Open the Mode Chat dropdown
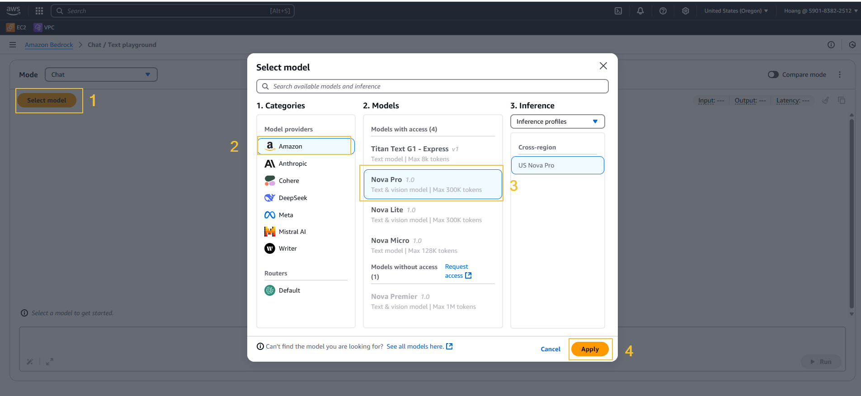Image resolution: width=861 pixels, height=396 pixels. pos(101,75)
